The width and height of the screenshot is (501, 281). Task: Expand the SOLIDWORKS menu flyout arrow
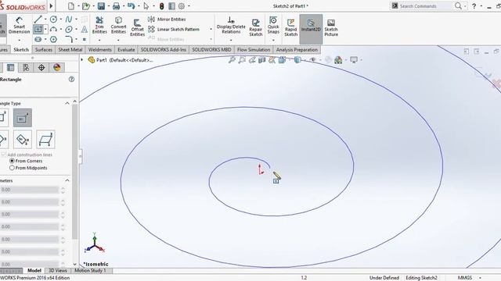coord(51,5)
